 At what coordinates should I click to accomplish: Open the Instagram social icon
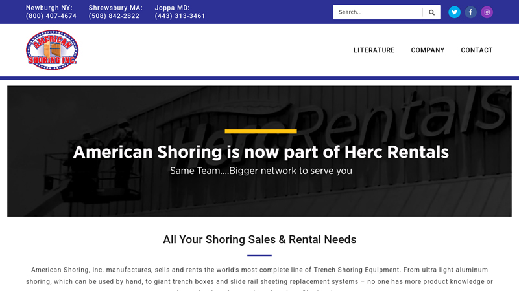[x=487, y=12]
